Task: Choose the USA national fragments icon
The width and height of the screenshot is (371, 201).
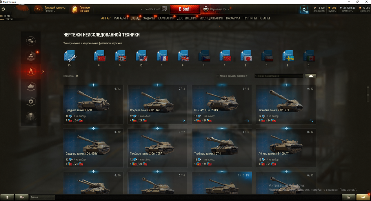Action: 141,56
